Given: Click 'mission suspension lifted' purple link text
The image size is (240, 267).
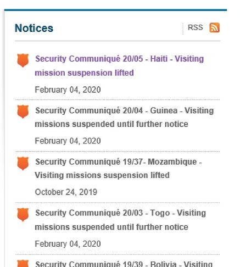Looking at the screenshot, I should point(84,73).
